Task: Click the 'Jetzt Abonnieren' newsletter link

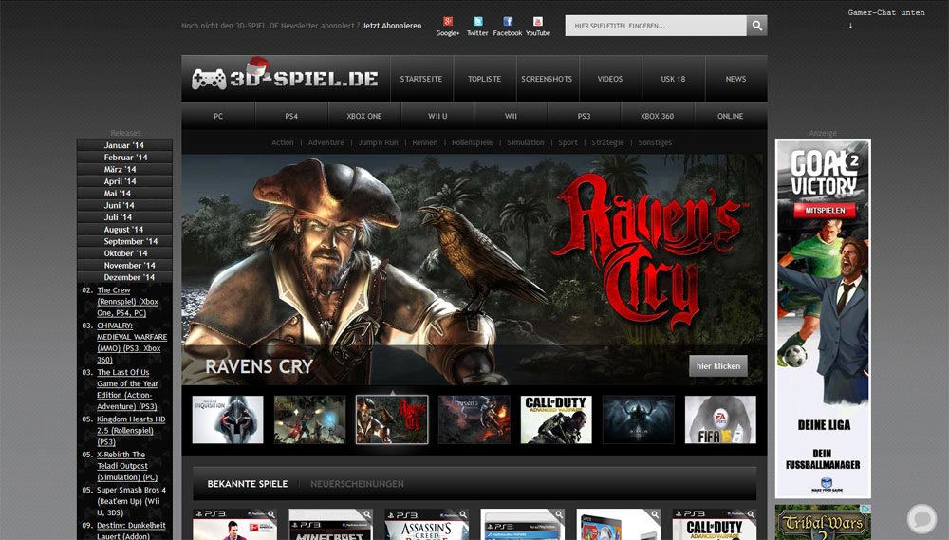Action: (392, 26)
